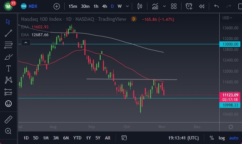Open the chart patterns tool
242x144 pixels.
[x=8, y=80]
